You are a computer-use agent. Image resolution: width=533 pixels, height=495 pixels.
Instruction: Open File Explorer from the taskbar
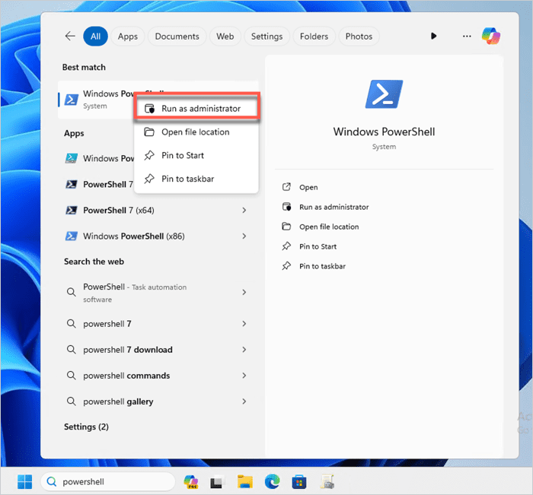[x=244, y=482]
